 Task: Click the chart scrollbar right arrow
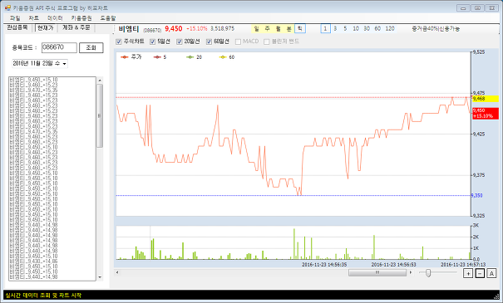[410, 272]
